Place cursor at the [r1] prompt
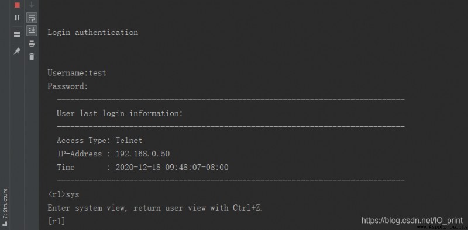Image resolution: width=468 pixels, height=230 pixels. pos(56,221)
